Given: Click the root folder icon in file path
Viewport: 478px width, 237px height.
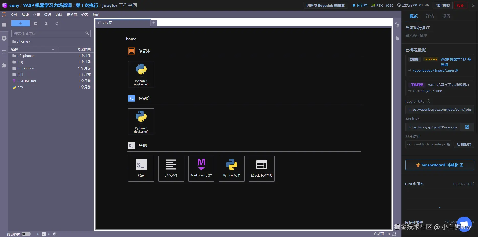Looking at the screenshot, I should 14,42.
